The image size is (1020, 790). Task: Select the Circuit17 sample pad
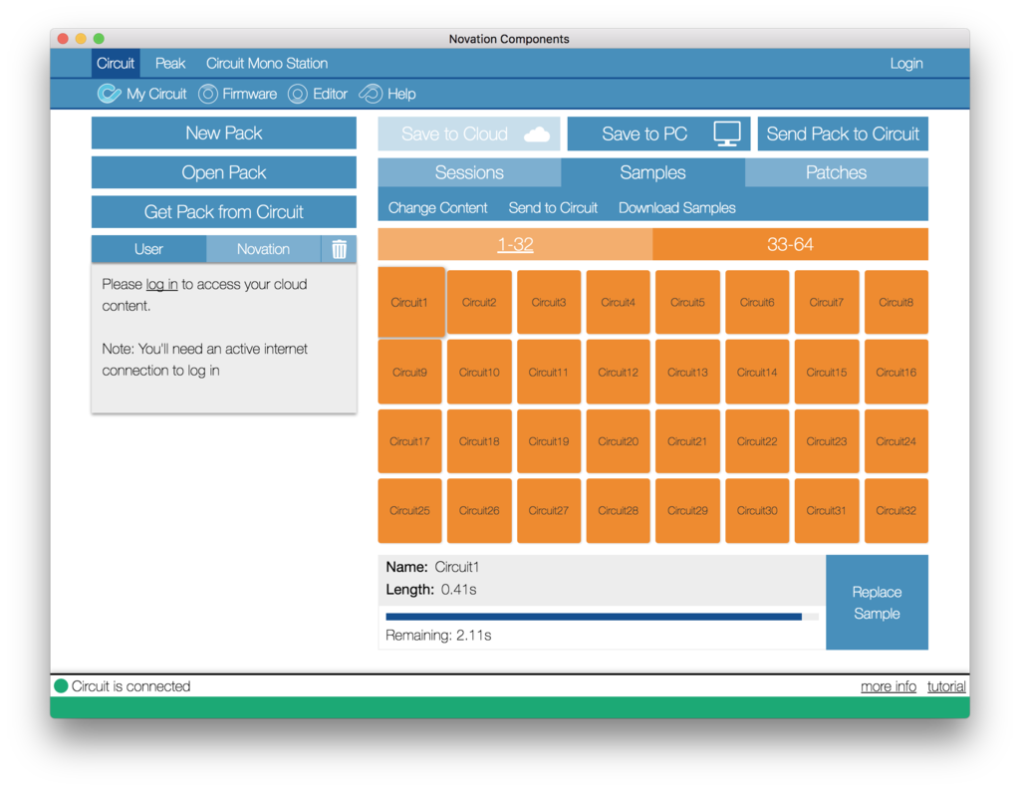[x=409, y=441]
